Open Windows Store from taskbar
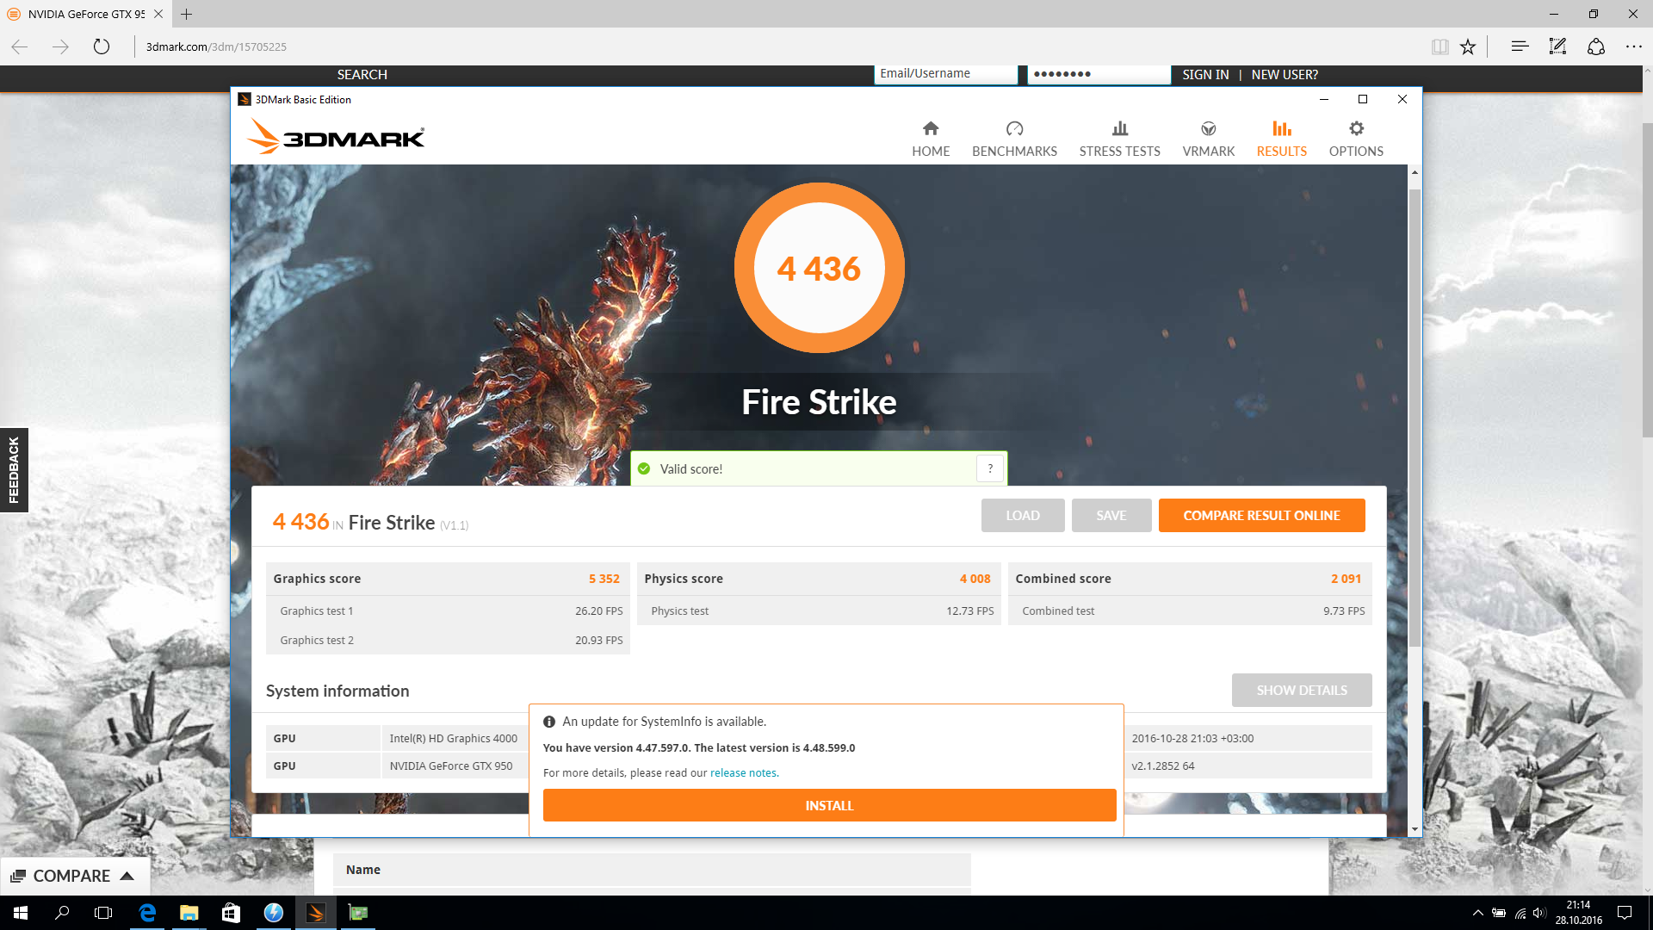Image resolution: width=1653 pixels, height=930 pixels. coord(231,913)
